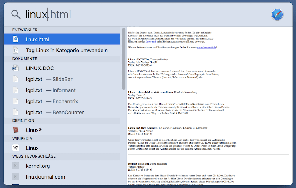
Task: Follow the Lesertreff link in preview
Action: click(151, 42)
